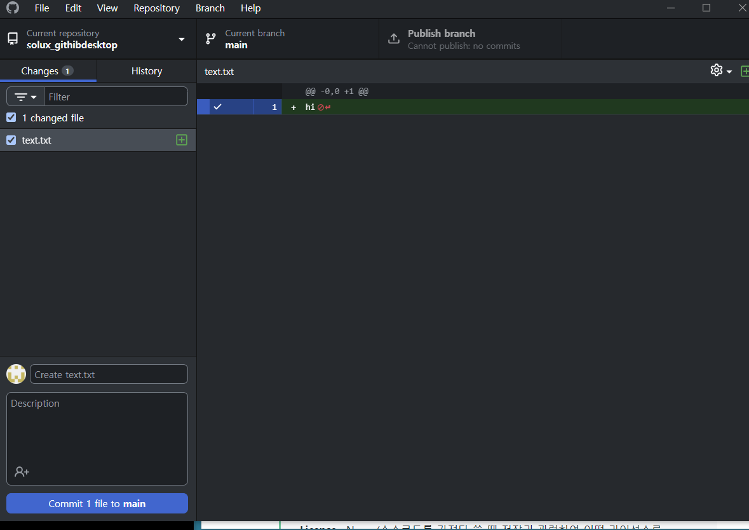The width and height of the screenshot is (749, 530).
Task: Click the changes count badge 1
Action: tap(67, 71)
